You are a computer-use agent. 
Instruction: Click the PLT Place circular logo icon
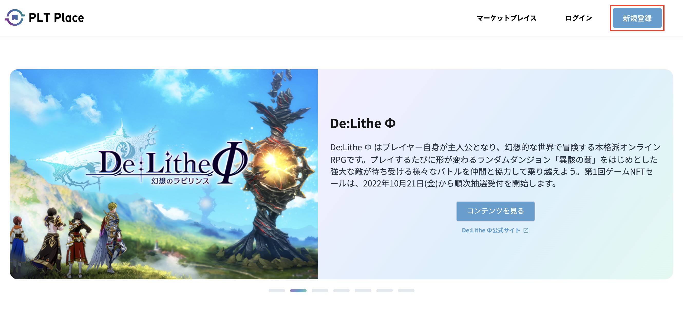tap(15, 17)
